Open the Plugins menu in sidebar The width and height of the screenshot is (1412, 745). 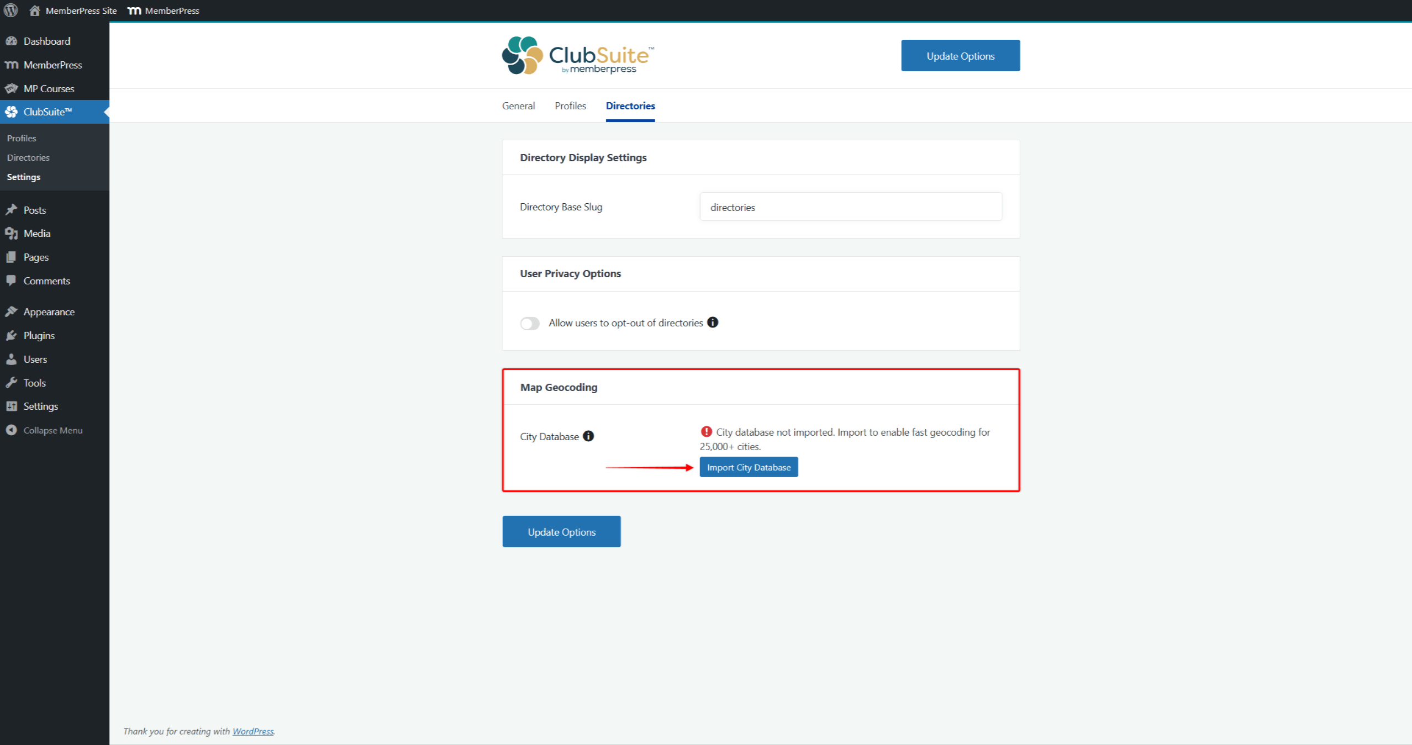point(39,335)
